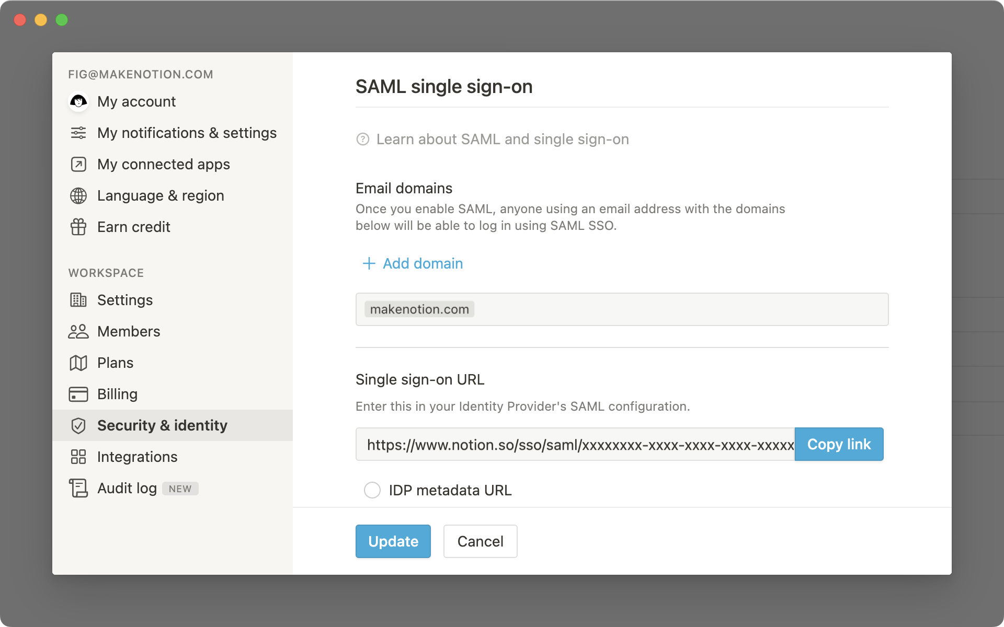
Task: Select the IDP metadata URL radio button
Action: tap(372, 490)
